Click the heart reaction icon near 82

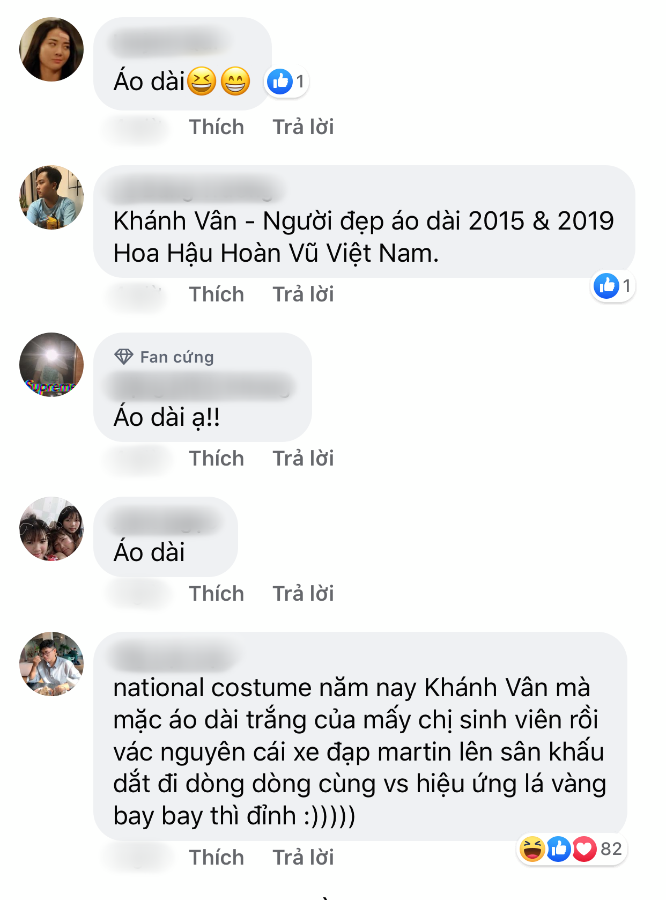(x=584, y=849)
